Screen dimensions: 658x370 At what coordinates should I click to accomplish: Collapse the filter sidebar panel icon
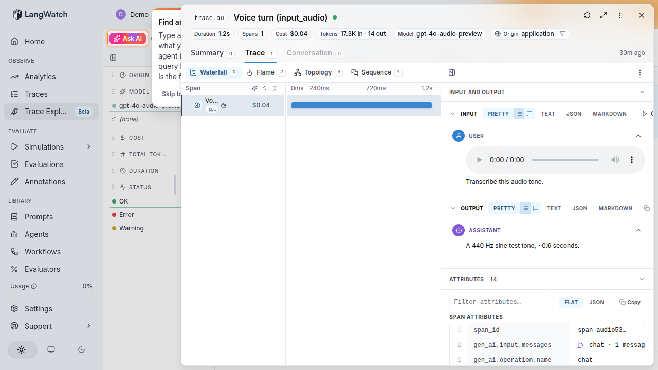[x=113, y=58]
